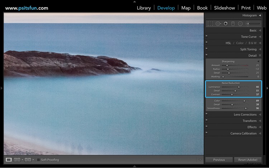Image resolution: width=269 pixels, height=168 pixels.
Task: Open the Book module
Action: [202, 8]
